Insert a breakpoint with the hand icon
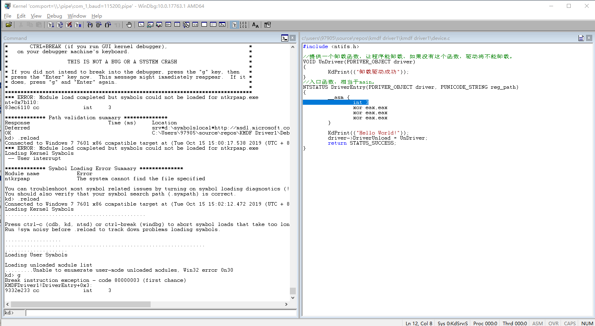 (129, 25)
